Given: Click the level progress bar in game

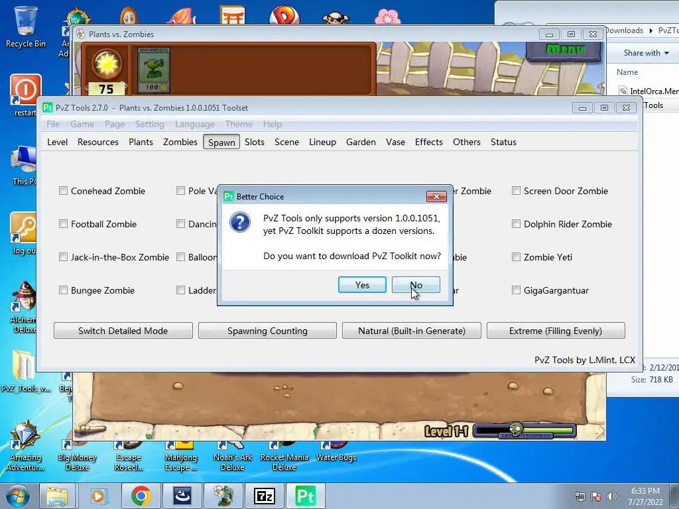Looking at the screenshot, I should tap(525, 431).
